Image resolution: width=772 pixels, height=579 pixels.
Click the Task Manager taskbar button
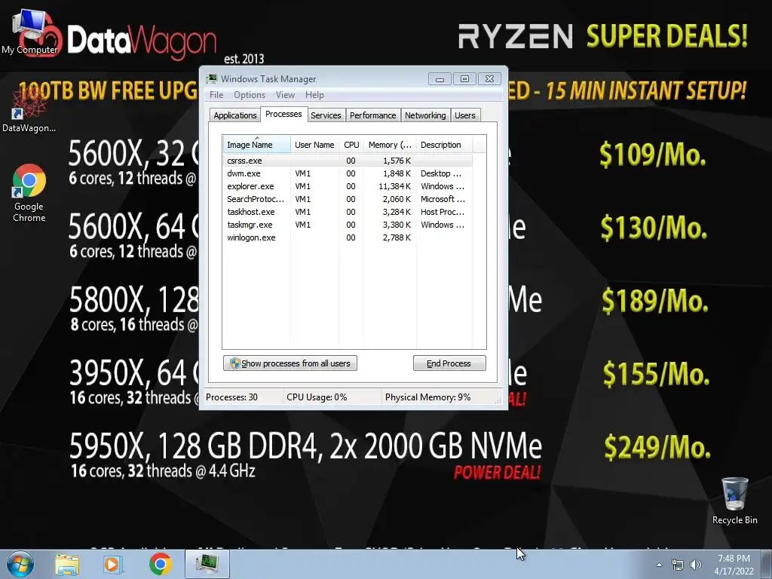[x=207, y=564]
